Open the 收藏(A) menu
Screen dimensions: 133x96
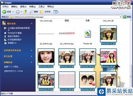(32, 7)
